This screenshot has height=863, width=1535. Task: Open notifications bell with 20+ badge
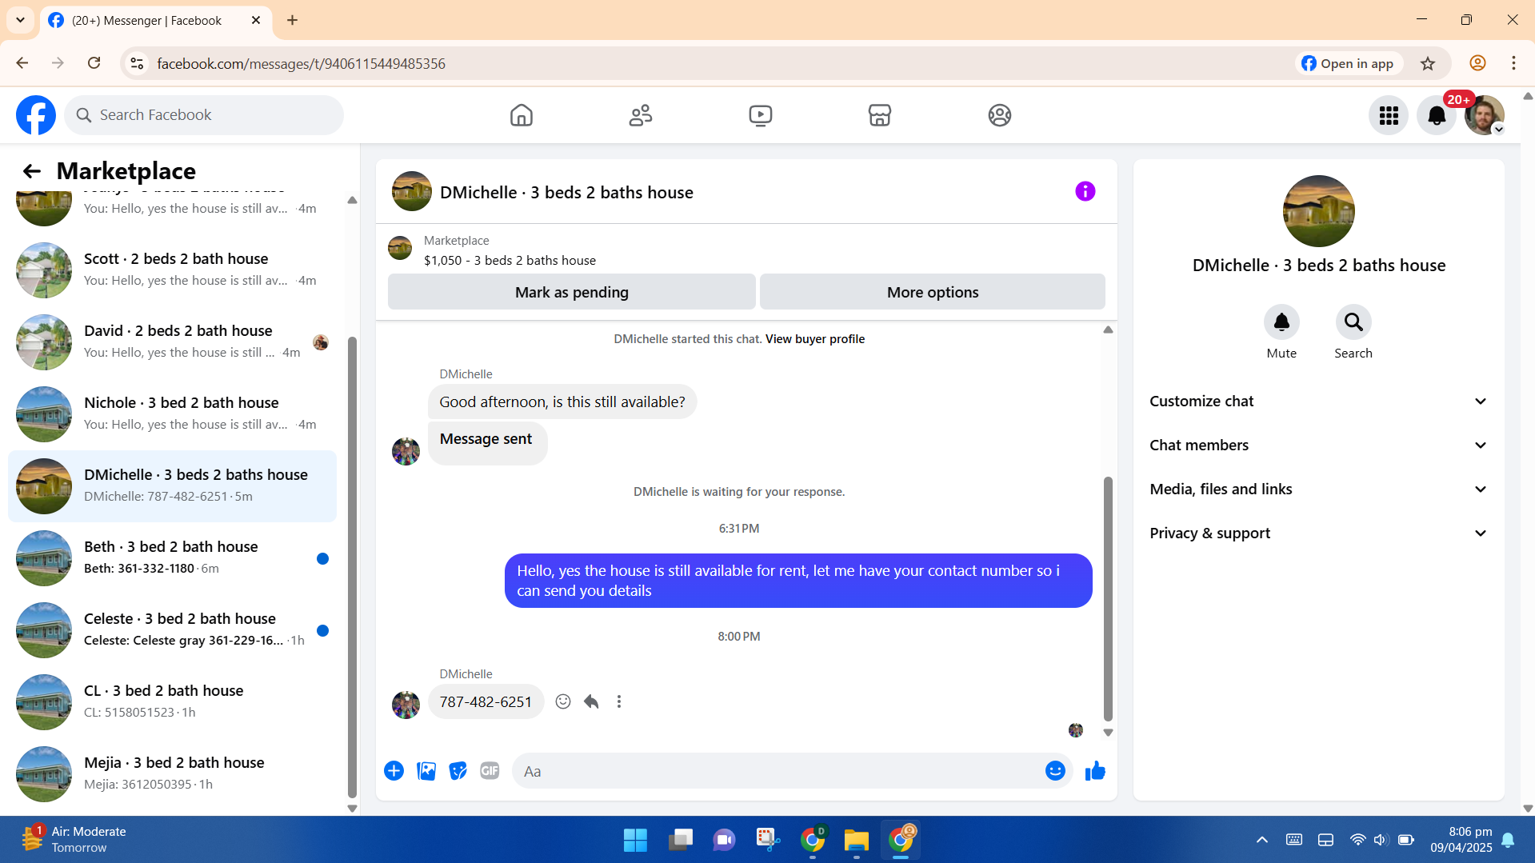point(1437,115)
